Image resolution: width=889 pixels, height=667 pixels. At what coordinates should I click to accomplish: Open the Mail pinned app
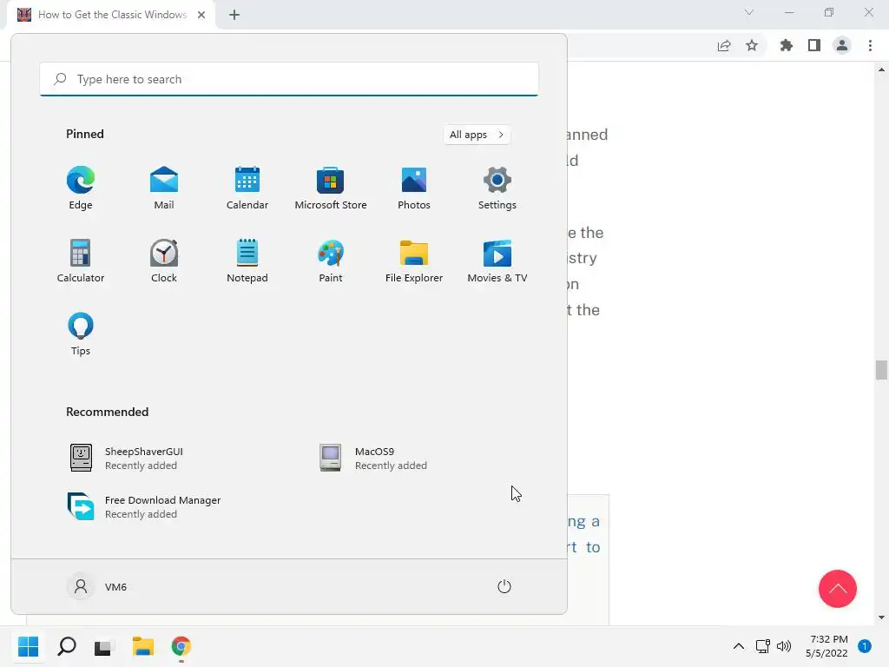164,188
